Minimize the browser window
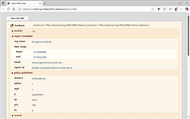This screenshot has width=190, height=119. [x=173, y=3]
